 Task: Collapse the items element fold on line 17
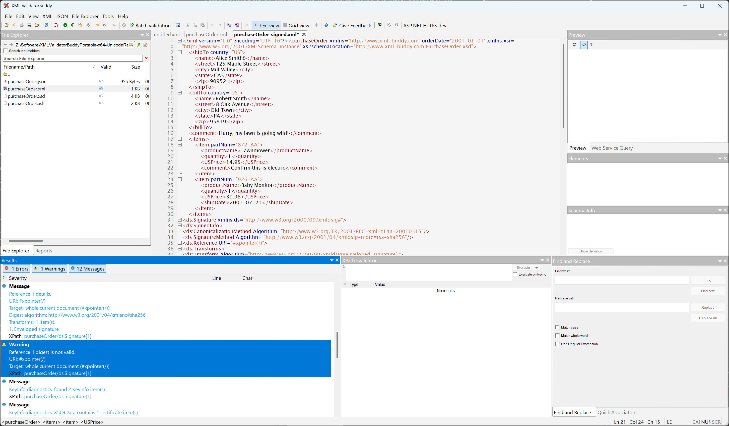click(180, 139)
